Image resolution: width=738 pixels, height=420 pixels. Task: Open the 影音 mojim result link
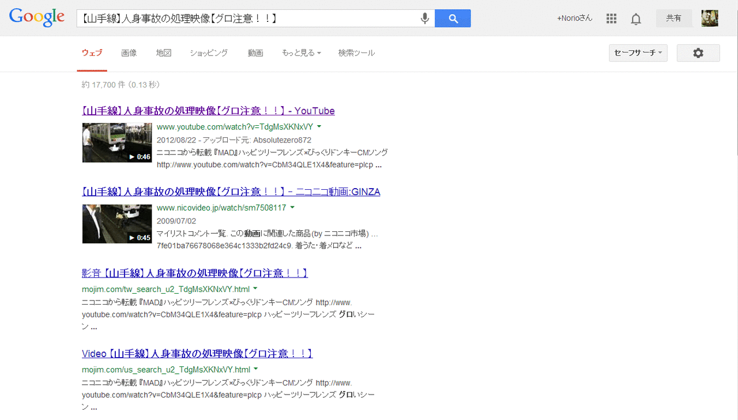point(195,273)
